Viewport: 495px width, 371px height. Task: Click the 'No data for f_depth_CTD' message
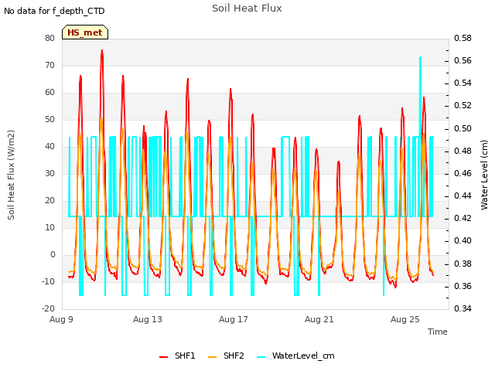(x=54, y=11)
